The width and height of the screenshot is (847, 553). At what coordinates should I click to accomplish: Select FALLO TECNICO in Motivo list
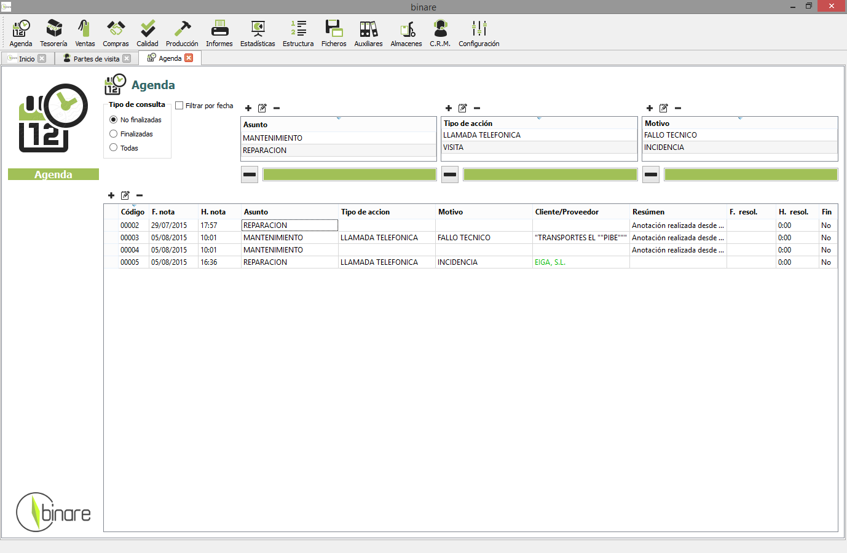740,135
